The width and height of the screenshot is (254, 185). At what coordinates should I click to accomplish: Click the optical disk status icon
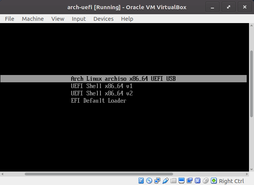click(149, 181)
